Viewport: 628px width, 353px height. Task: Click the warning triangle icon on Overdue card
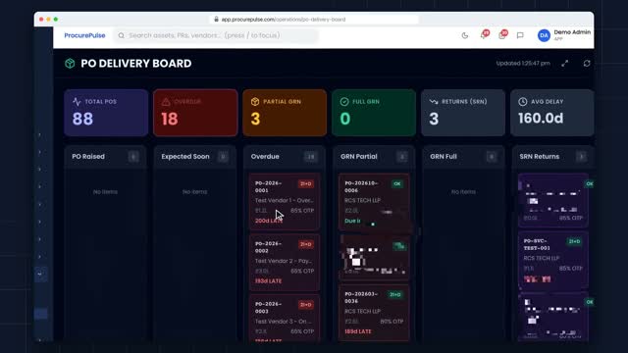coord(166,102)
